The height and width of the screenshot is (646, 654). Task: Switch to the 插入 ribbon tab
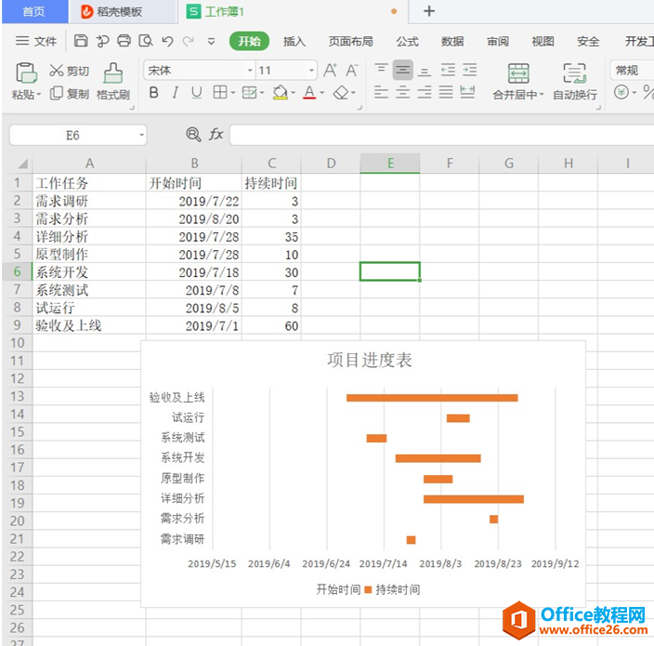tap(294, 41)
